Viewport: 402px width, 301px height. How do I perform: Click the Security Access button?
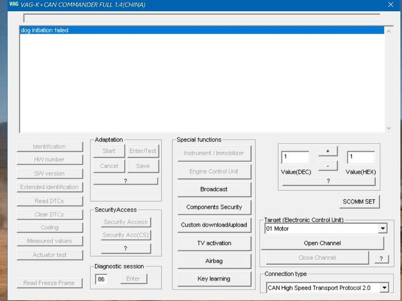(126, 222)
